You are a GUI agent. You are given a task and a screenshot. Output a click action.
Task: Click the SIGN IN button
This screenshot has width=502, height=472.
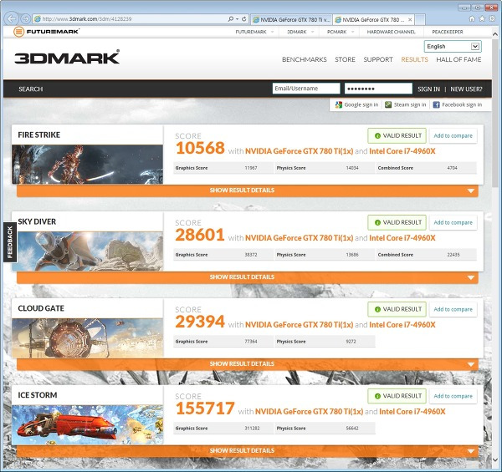coord(428,89)
